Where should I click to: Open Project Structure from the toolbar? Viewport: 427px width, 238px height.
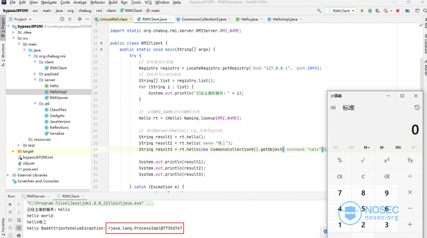(408, 11)
